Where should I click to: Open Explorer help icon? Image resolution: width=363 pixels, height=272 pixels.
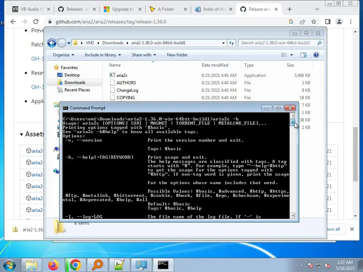pos(316,55)
